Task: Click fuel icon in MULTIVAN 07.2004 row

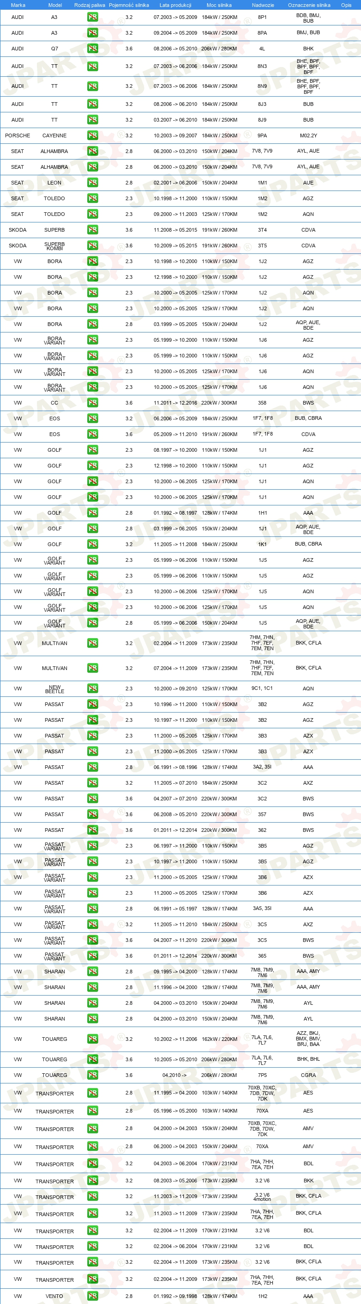Action: 92,668
